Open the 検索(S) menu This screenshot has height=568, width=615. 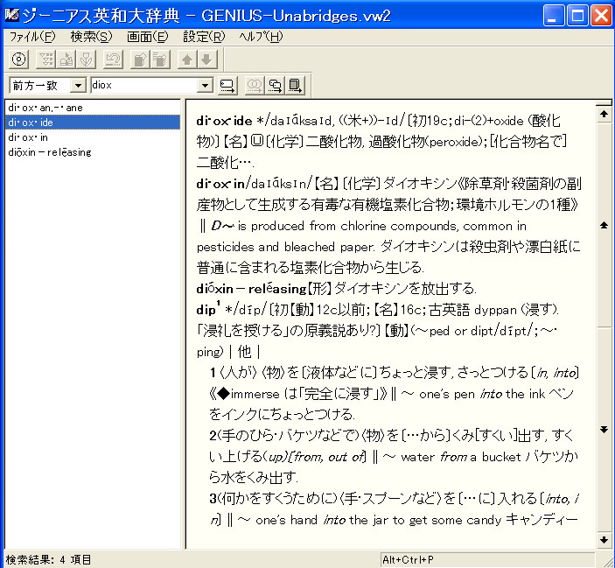point(91,37)
